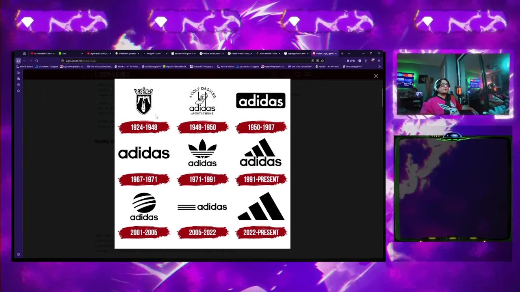Show more bookmarks with the double chevron
The image size is (520, 292).
pyautogui.click(x=379, y=67)
